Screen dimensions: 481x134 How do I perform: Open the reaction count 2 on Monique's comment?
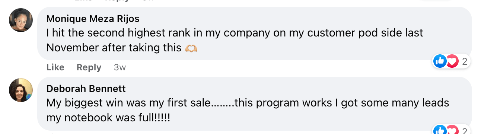click(x=464, y=61)
